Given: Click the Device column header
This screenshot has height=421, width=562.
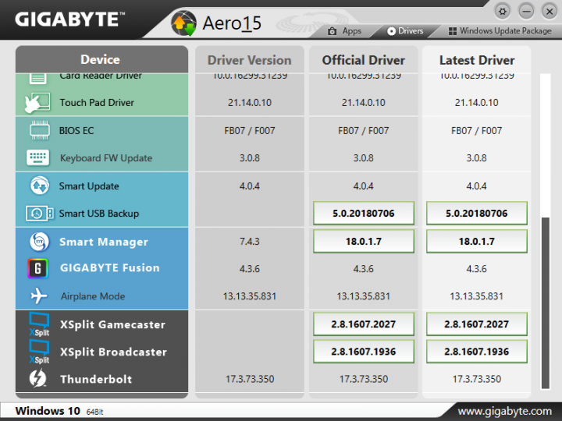Looking at the screenshot, I should [101, 59].
